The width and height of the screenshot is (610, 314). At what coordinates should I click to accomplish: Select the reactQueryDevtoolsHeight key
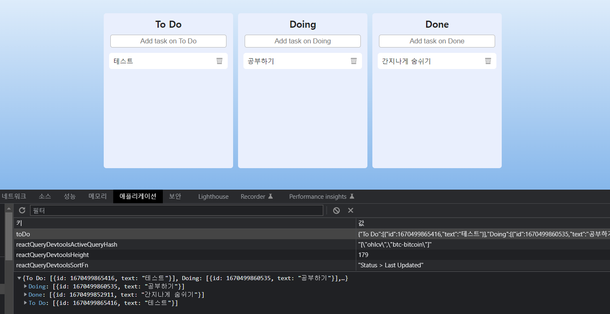[185, 255]
